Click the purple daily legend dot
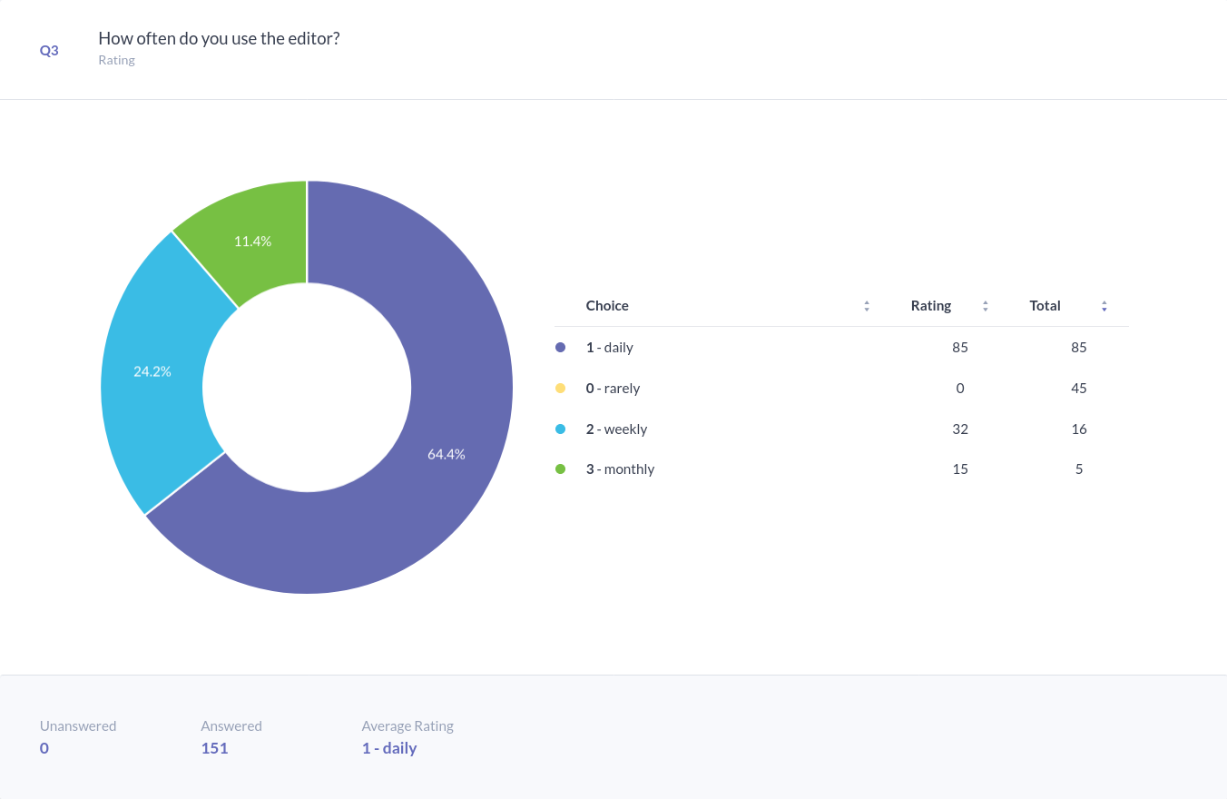 click(x=560, y=348)
